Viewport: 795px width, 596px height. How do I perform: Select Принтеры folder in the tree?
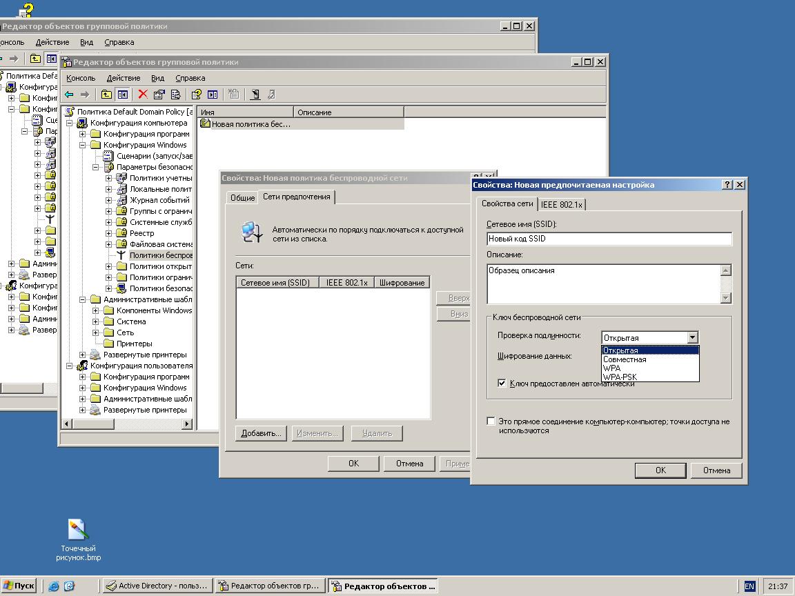(x=128, y=344)
